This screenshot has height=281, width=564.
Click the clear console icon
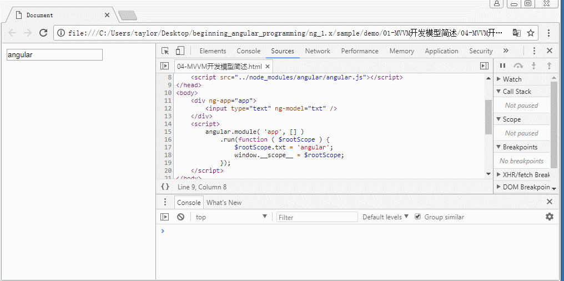[x=180, y=217]
